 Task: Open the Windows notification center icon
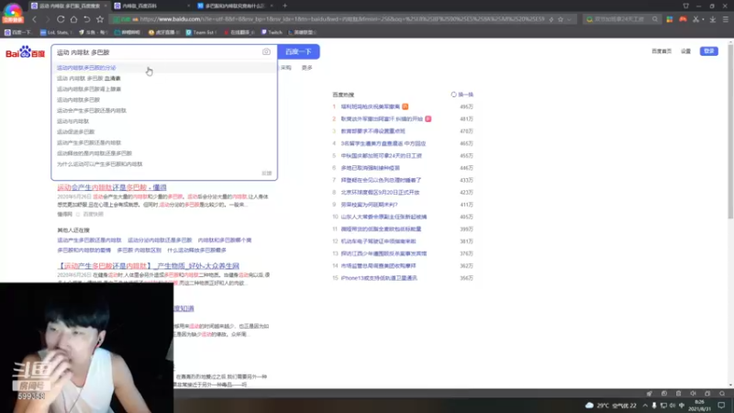722,406
